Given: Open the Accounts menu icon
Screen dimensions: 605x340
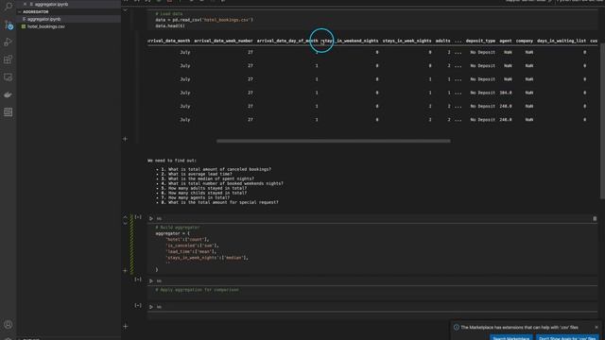Looking at the screenshot, I should click(x=8, y=325).
